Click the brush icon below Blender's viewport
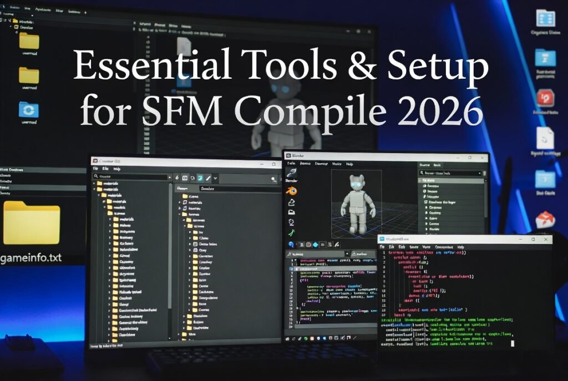The height and width of the screenshot is (381, 568). 337,245
